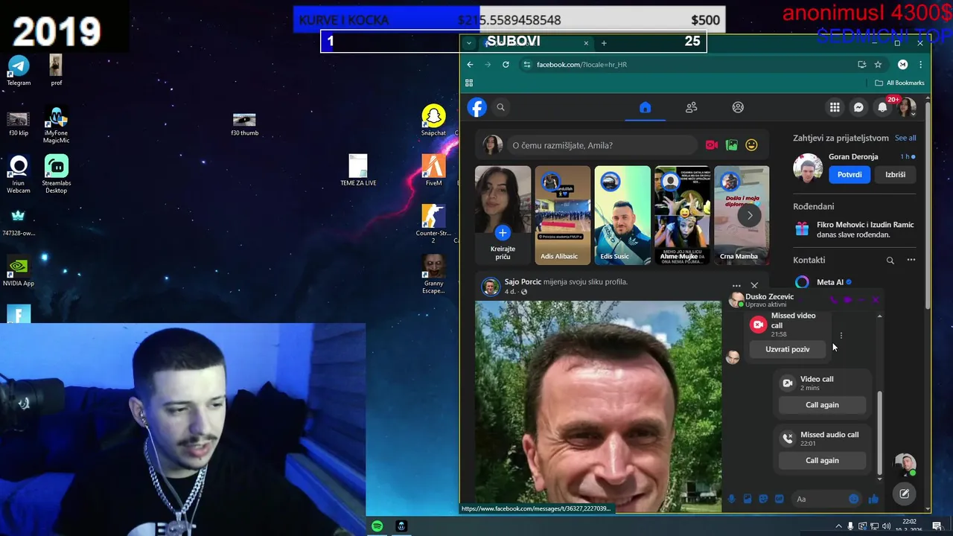
Task: Open the account profile picture menu
Action: [906, 107]
